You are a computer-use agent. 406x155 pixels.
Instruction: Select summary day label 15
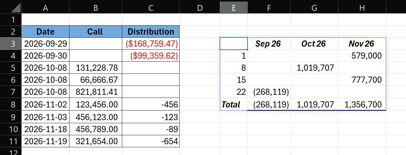point(234,80)
